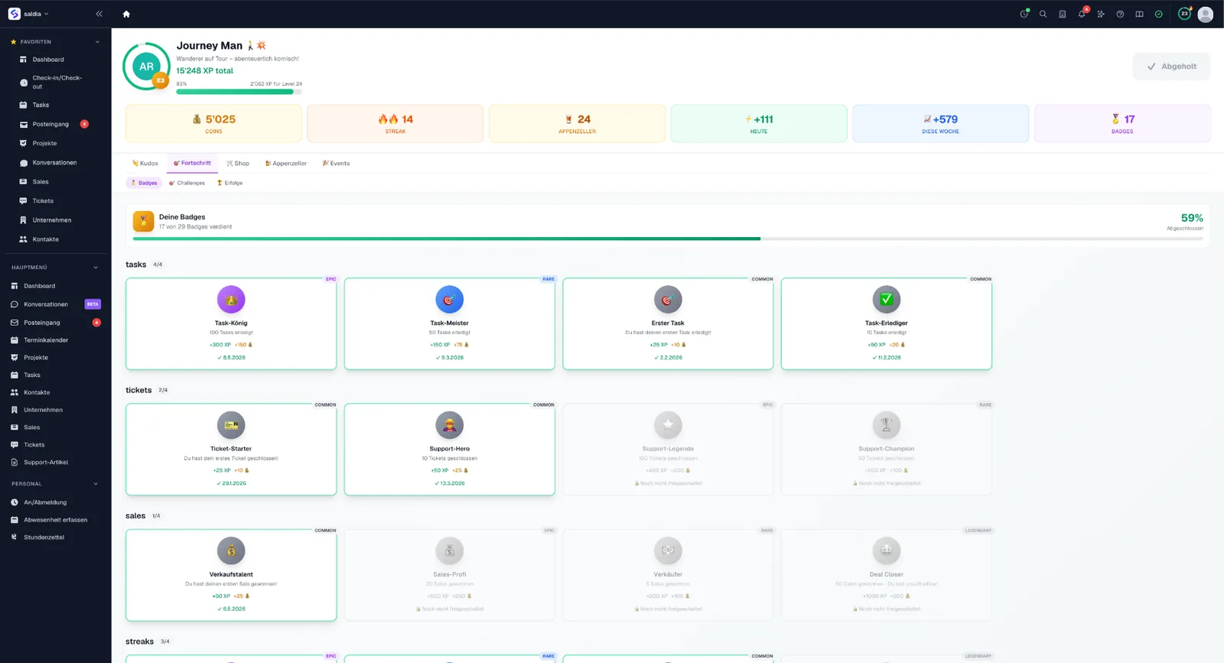Open the book documentation icon
The height and width of the screenshot is (663, 1224).
[1139, 14]
